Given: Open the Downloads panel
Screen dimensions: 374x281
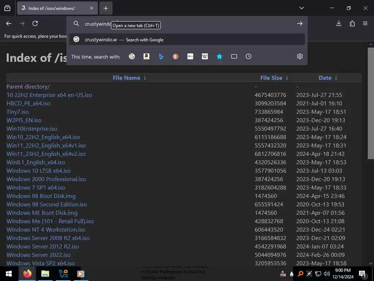Looking at the screenshot, I should [339, 23].
